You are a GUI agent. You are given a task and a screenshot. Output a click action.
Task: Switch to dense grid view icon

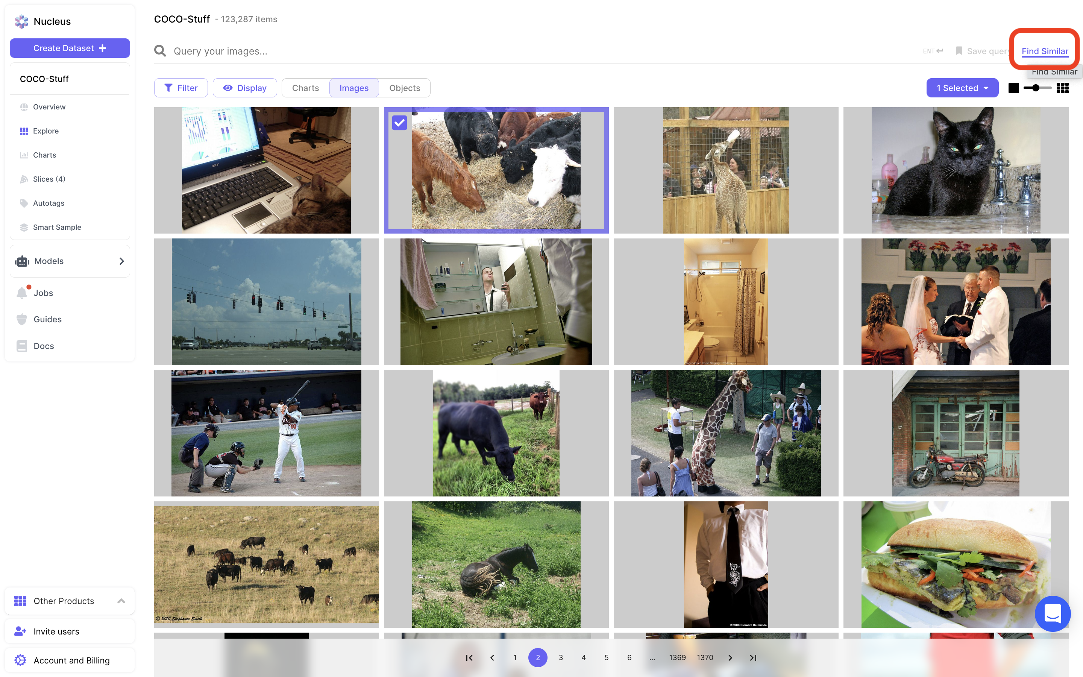[1062, 88]
